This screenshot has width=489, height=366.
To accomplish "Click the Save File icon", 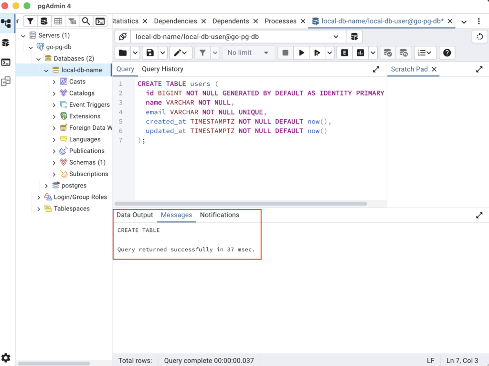I will 150,52.
